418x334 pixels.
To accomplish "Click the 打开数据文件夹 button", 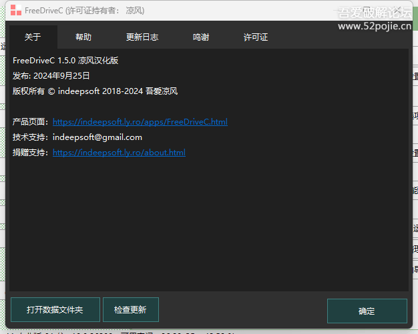I will click(55, 310).
